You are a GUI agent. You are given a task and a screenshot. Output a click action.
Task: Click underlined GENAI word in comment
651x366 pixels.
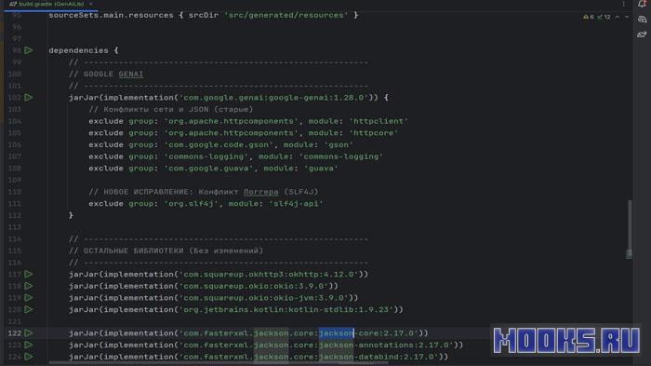(x=131, y=74)
